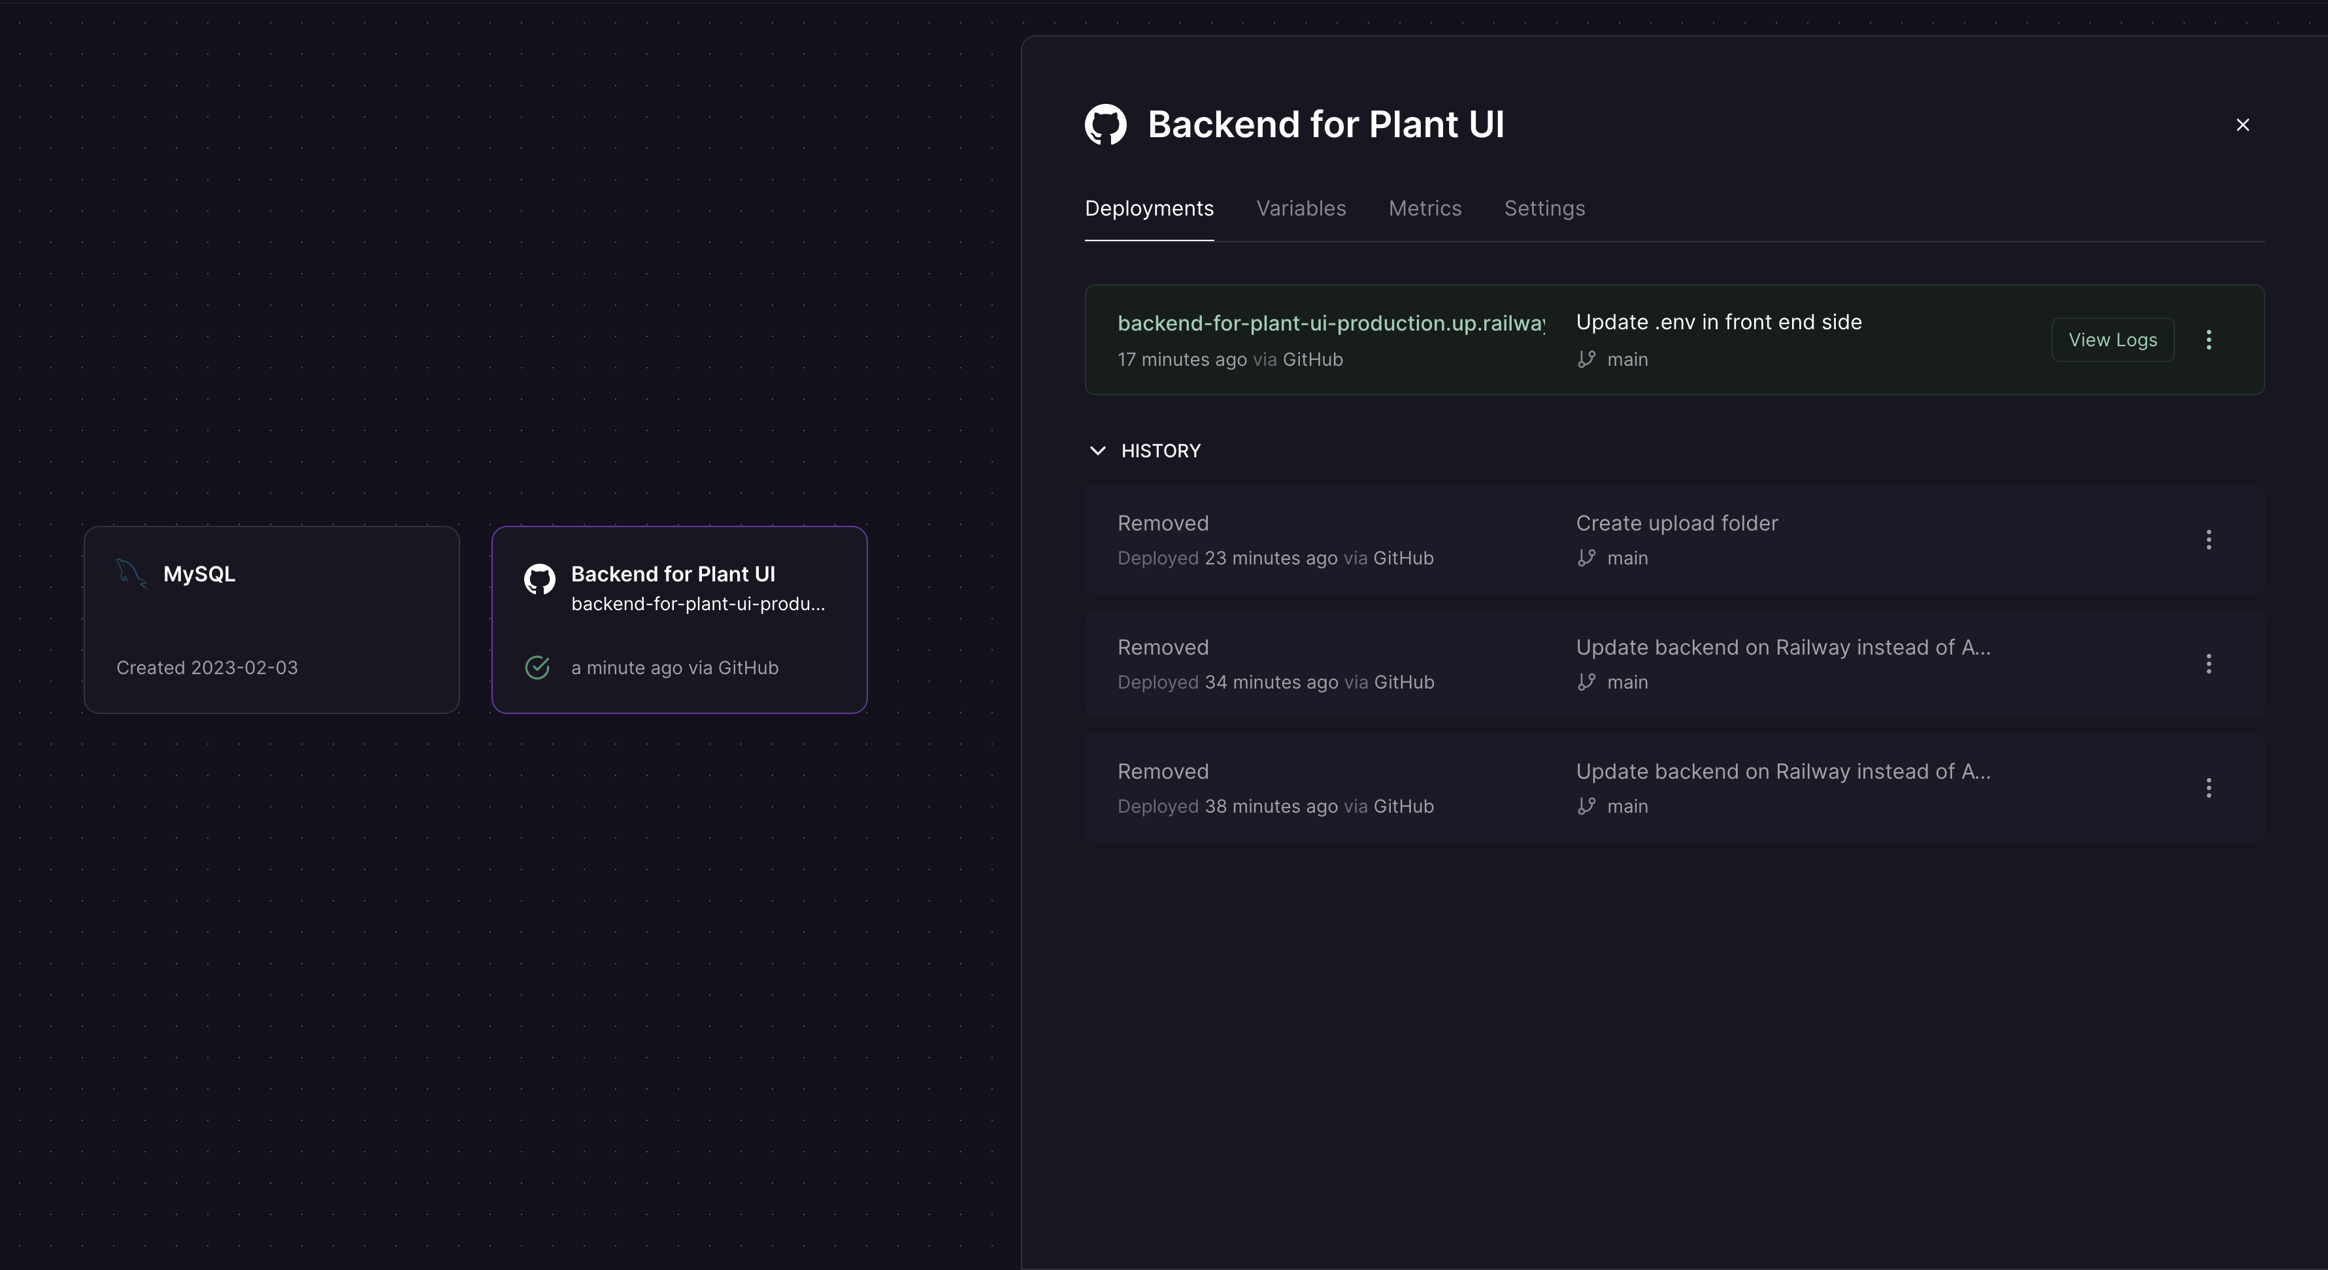The image size is (2328, 1270).
Task: Collapse the HISTORY section
Action: pos(1097,451)
